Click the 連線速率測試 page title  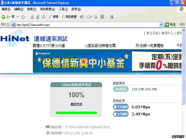tap(51, 39)
